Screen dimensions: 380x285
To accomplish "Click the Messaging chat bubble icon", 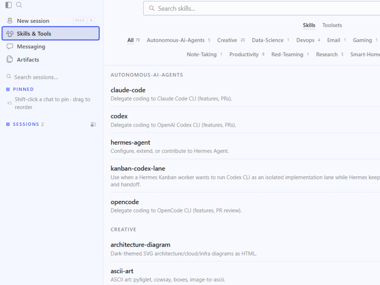I will click(10, 46).
